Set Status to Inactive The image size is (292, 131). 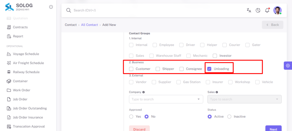point(230,116)
